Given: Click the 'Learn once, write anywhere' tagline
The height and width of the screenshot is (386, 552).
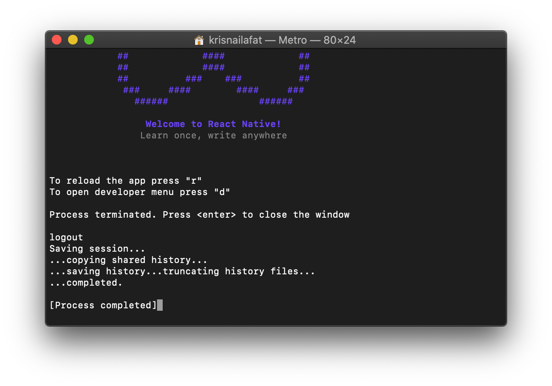Looking at the screenshot, I should point(214,136).
